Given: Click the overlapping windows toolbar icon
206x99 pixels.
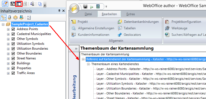Looking at the screenshot, I should click(x=12, y=4).
